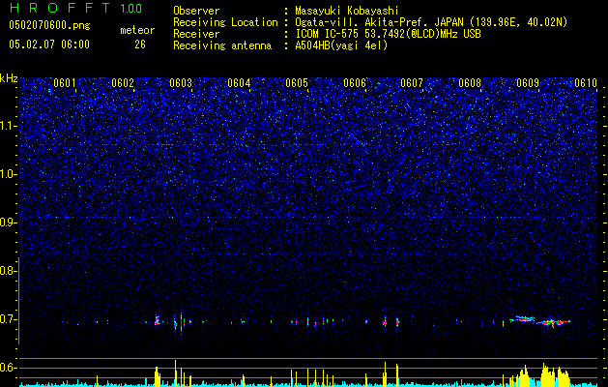This screenshot has width=608, height=387.
Task: Click the 0604 time marker
Action: [x=239, y=83]
